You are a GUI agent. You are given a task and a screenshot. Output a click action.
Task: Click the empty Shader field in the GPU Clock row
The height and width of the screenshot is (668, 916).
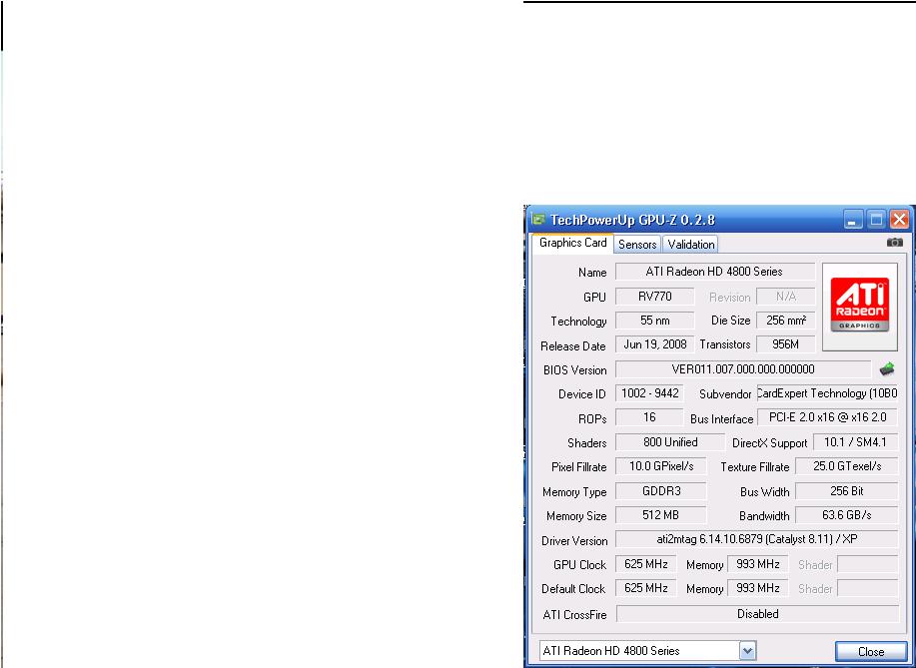(867, 564)
